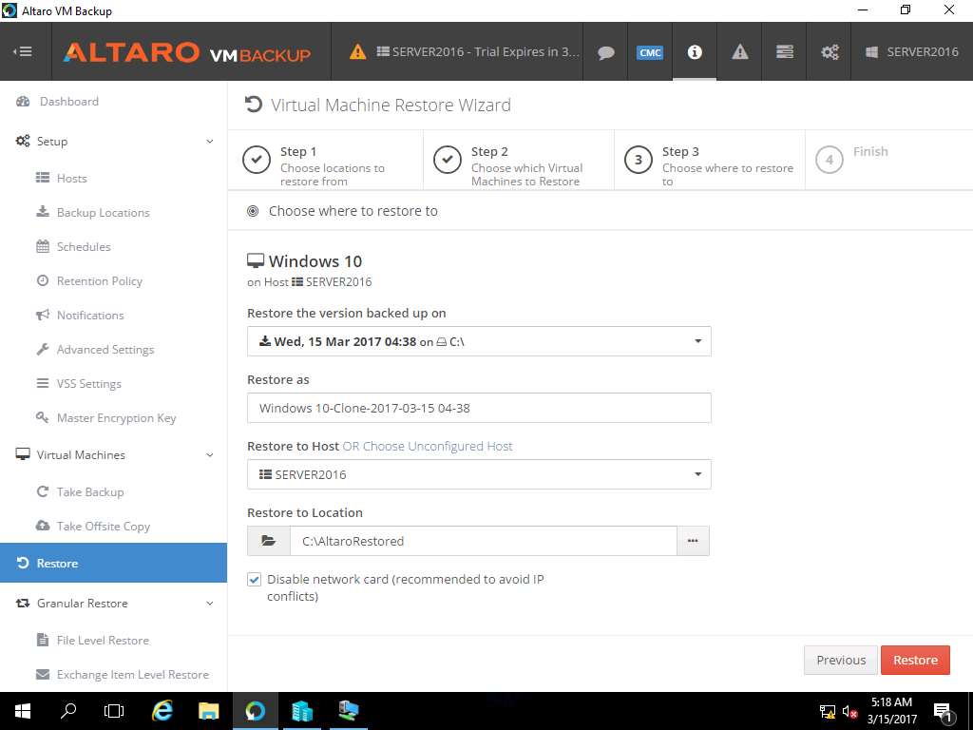The height and width of the screenshot is (730, 973).
Task: Open the chat speech bubble icon
Action: pos(605,52)
